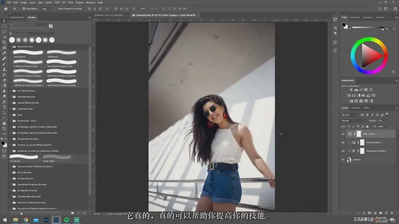Open the layer filter Kind dropdown
This screenshot has height=224, width=399.
point(350,115)
